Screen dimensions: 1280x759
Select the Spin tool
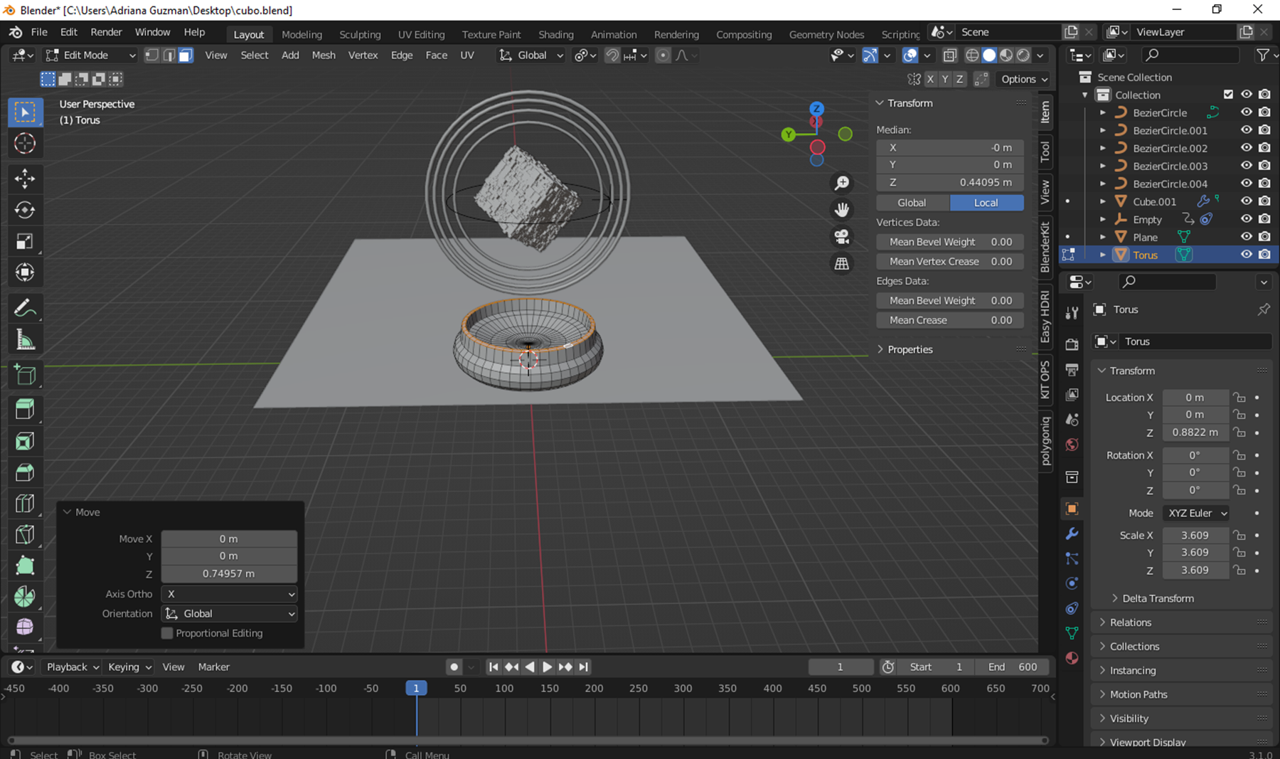(x=25, y=597)
